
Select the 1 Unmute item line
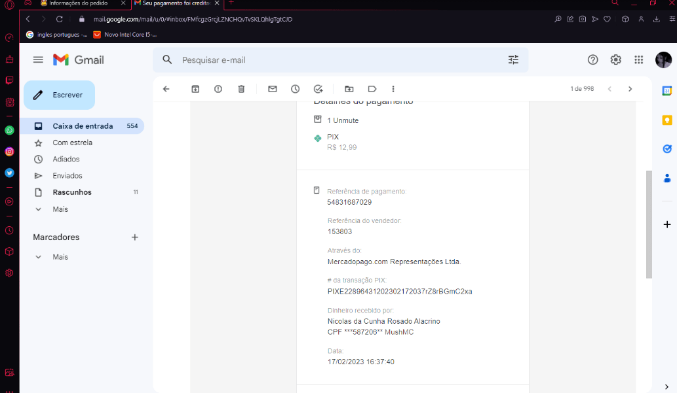coord(343,120)
